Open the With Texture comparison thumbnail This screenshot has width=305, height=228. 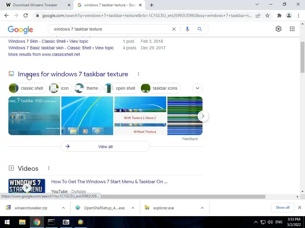point(140,116)
